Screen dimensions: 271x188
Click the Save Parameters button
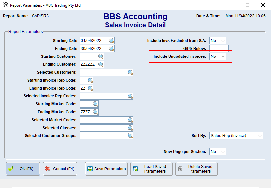[106, 169]
